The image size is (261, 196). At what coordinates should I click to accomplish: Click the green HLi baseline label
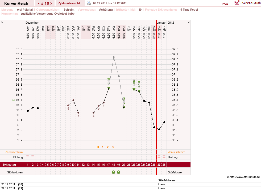(x=13, y=100)
